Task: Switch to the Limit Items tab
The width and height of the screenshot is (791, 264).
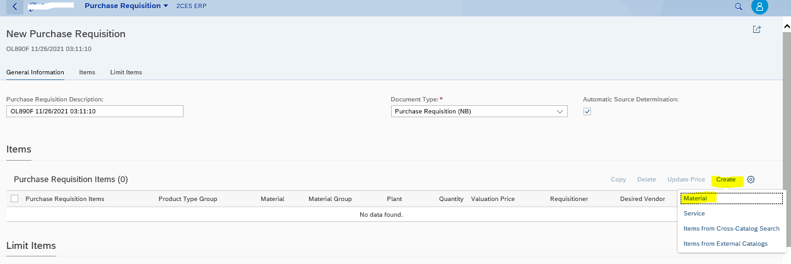Action: [x=126, y=72]
